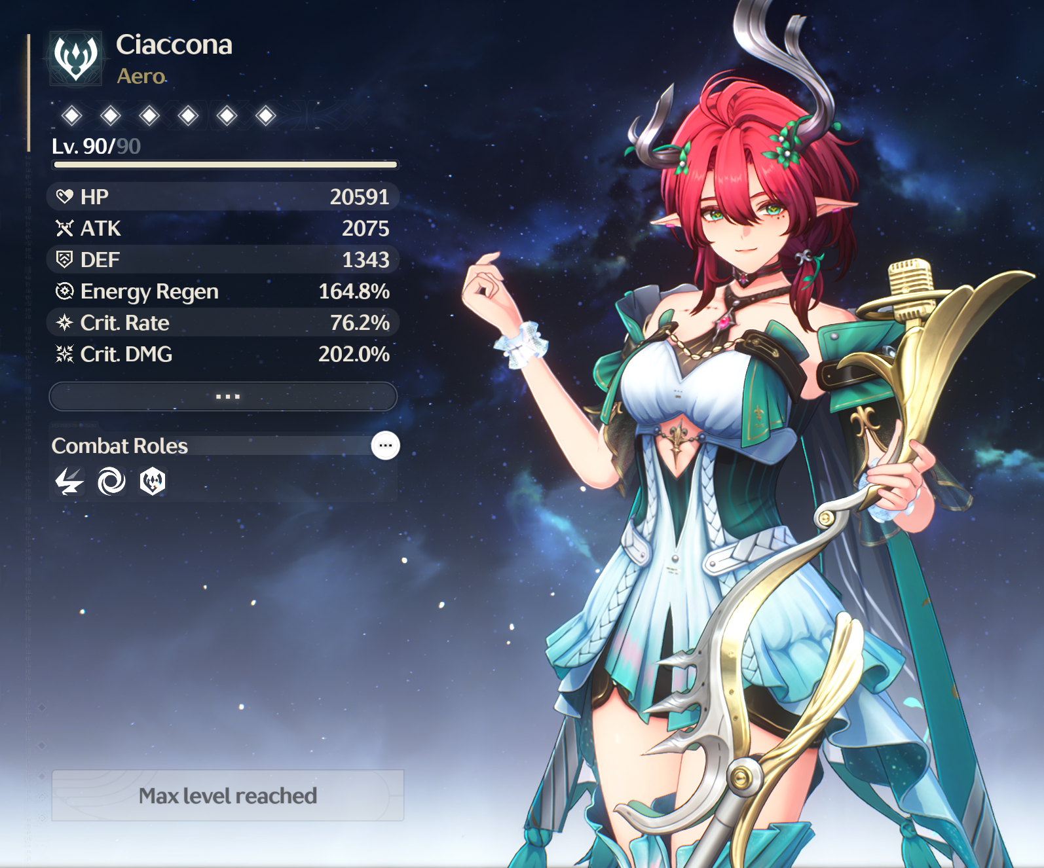Click the HP heart icon
This screenshot has width=1044, height=868.
point(64,196)
